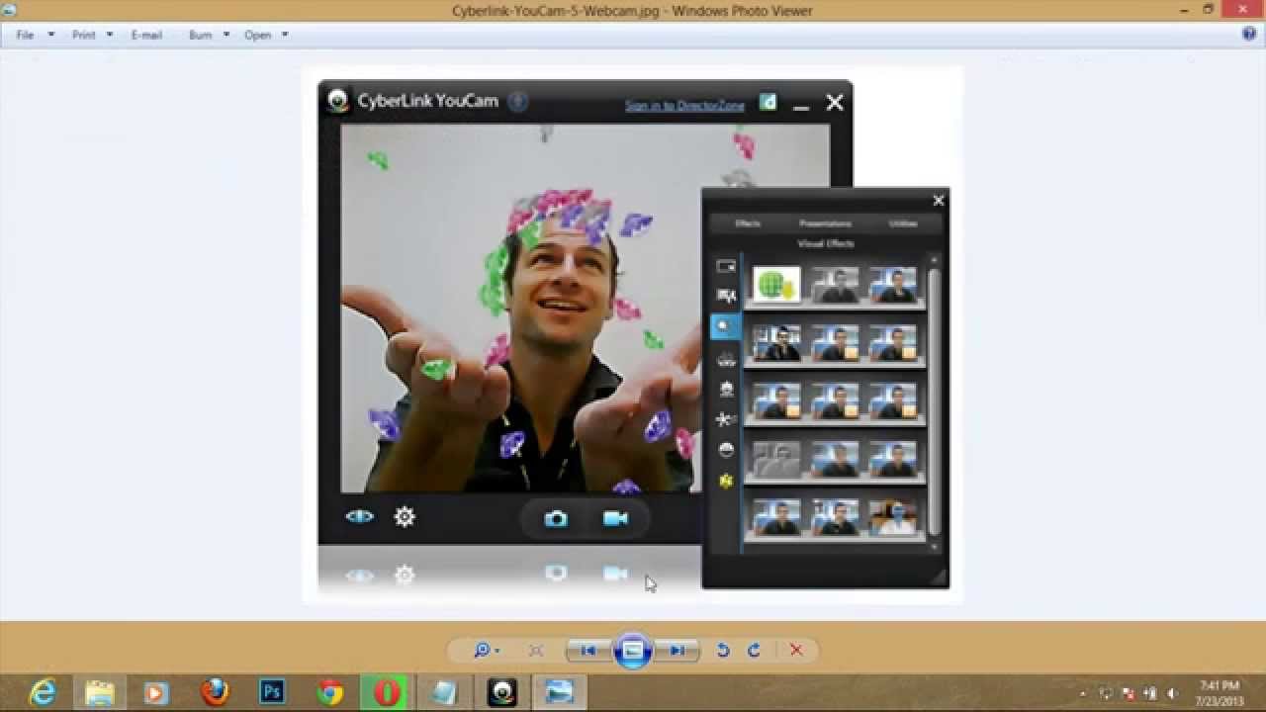Click the highlighted blue sidebar icon in the effects panel
This screenshot has width=1266, height=712.
(x=725, y=325)
